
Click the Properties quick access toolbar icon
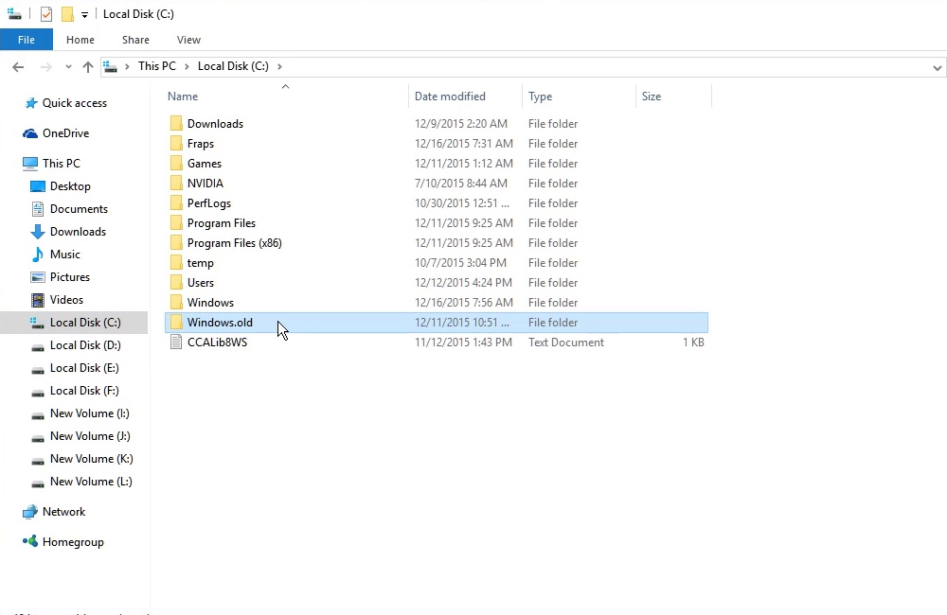point(45,14)
